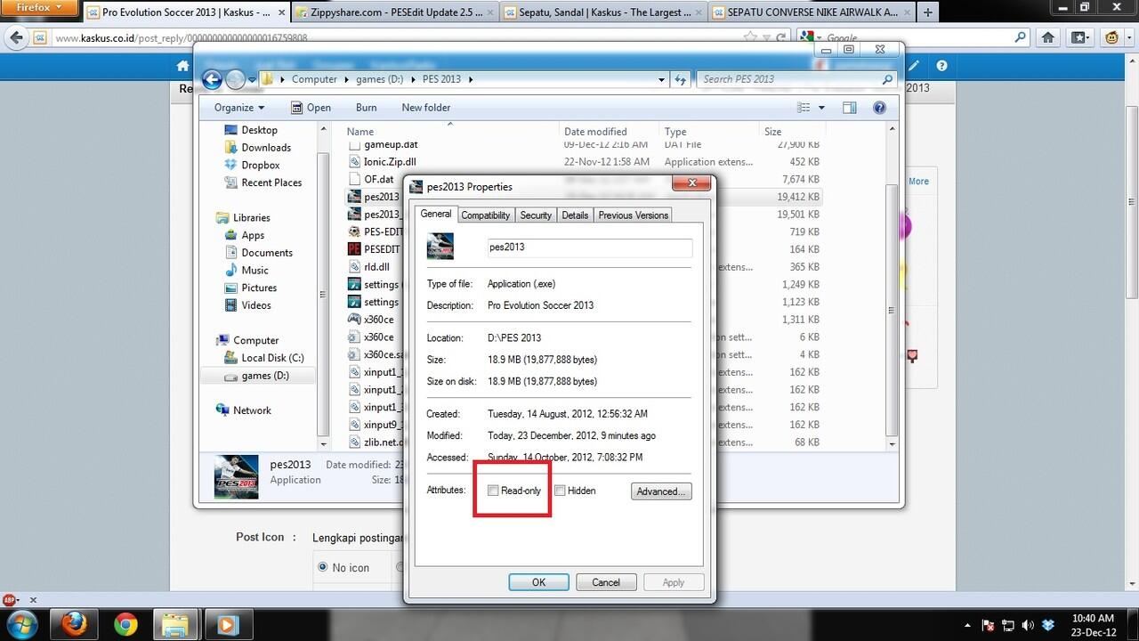Click the volume tray icon
This screenshot has height=641, width=1139.
(x=1029, y=625)
